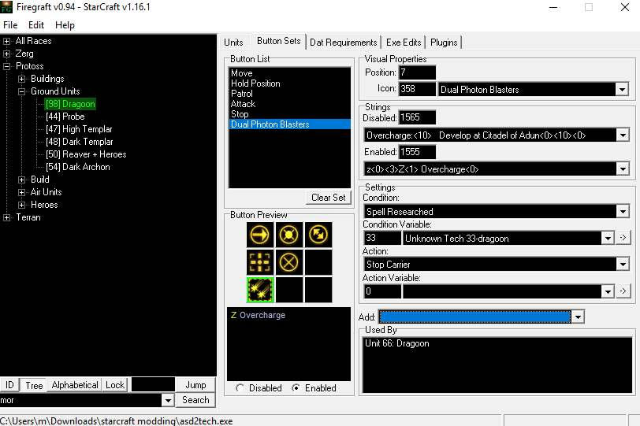Click the Patrol icon in Button Preview
Viewport: 640px width, 426px height.
pos(318,235)
